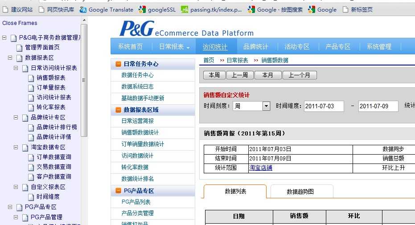Open 日常运营简报 in sidebar

pos(137,121)
